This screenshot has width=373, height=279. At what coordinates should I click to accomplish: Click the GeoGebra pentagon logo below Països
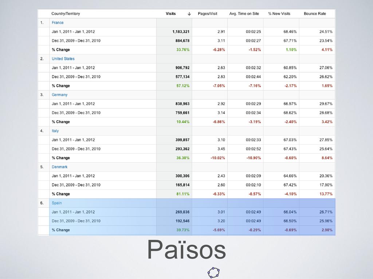click(213, 272)
